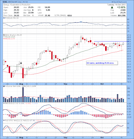Click the Volume 864.60K panel label
The image size is (134, 139).
(x=20, y=86)
